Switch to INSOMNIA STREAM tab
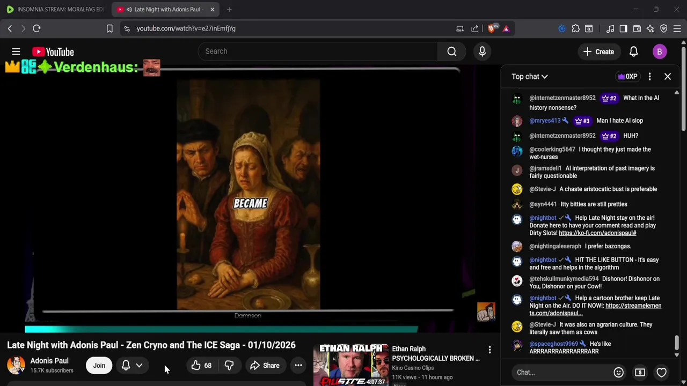This screenshot has width=687, height=386. [56, 9]
